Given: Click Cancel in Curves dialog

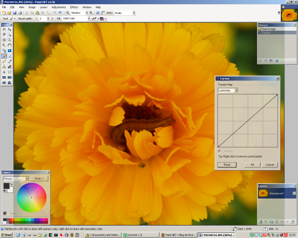Looking at the screenshot, I should 270,165.
